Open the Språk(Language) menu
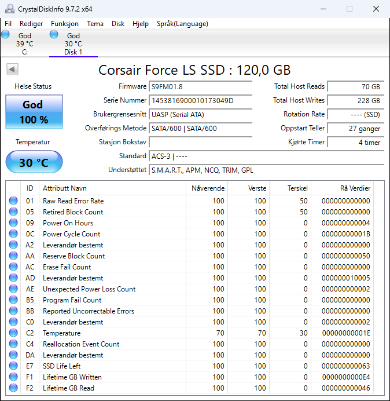The image size is (390, 401). pos(182,24)
